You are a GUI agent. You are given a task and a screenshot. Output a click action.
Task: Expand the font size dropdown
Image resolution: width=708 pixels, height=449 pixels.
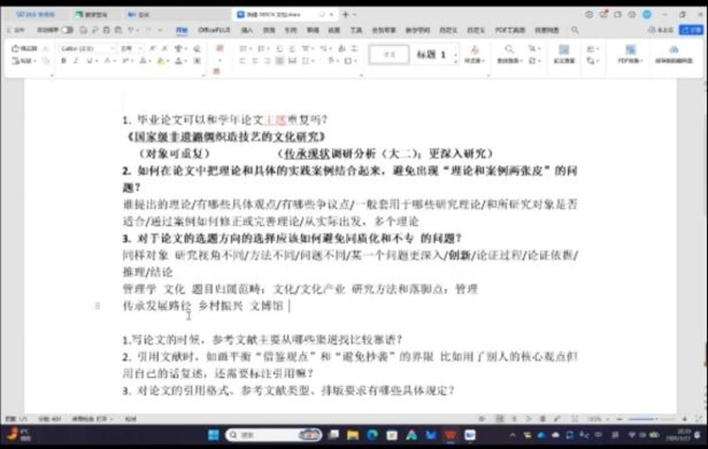click(140, 49)
